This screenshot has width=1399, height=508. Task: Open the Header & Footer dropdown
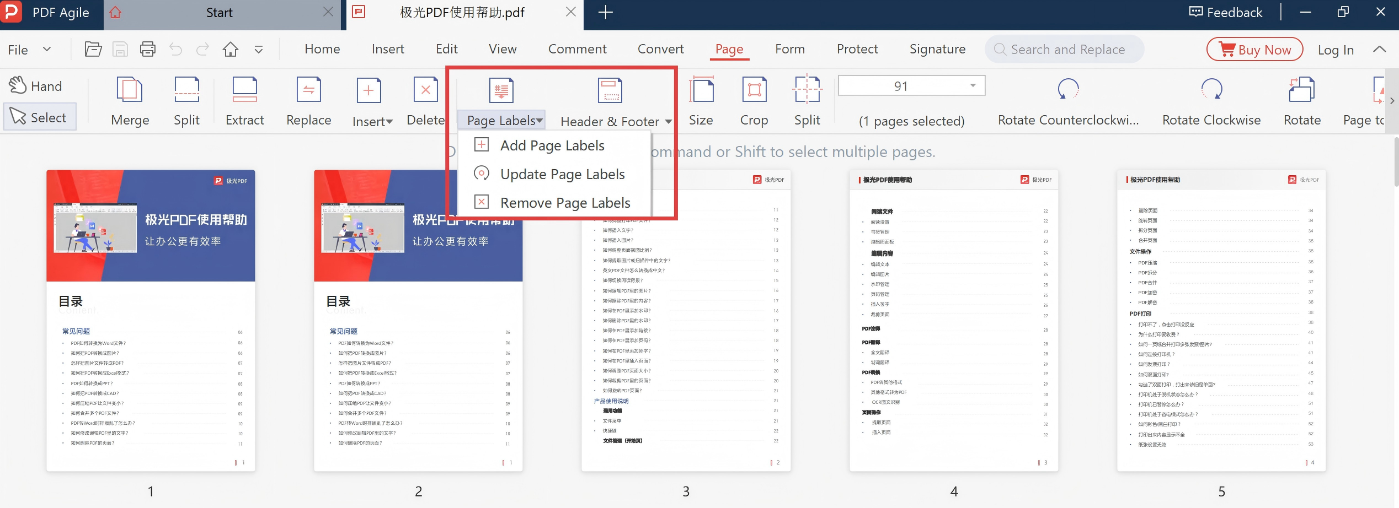[x=616, y=121]
